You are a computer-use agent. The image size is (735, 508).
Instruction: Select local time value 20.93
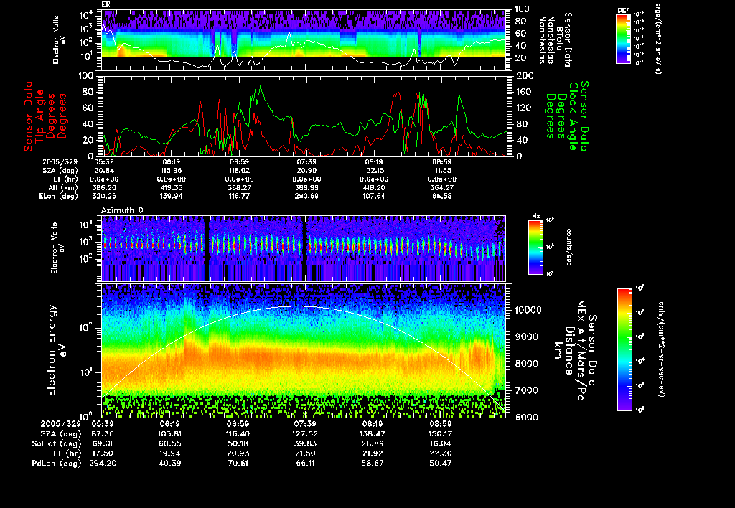coord(238,453)
